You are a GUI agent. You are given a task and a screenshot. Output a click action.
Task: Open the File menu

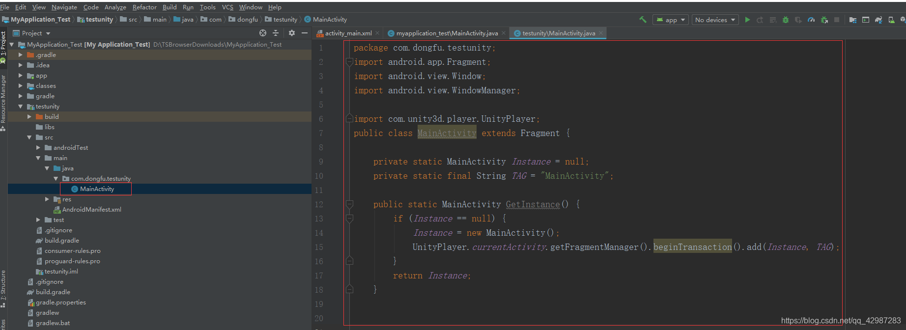coord(5,7)
